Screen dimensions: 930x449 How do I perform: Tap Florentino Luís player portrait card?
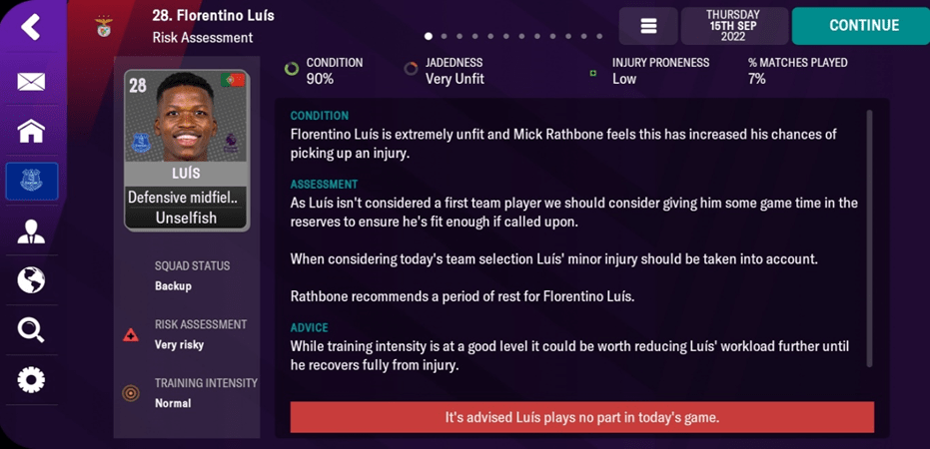tap(186, 150)
